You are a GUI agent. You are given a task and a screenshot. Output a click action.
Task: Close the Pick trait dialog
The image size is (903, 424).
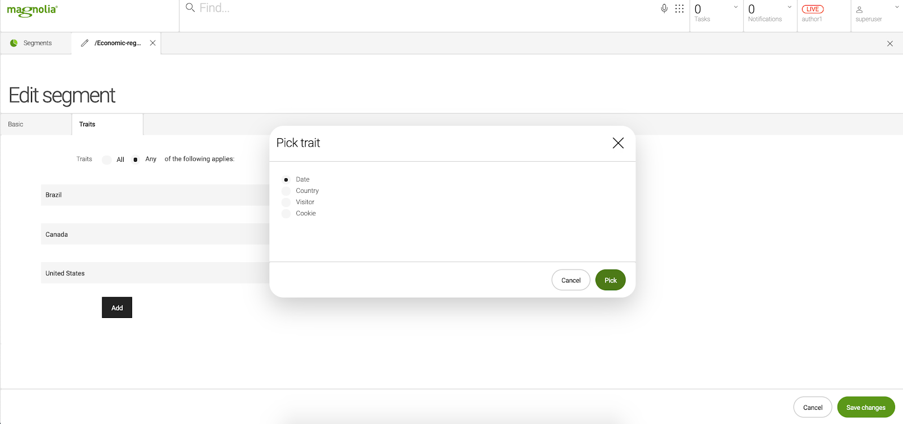click(x=618, y=143)
